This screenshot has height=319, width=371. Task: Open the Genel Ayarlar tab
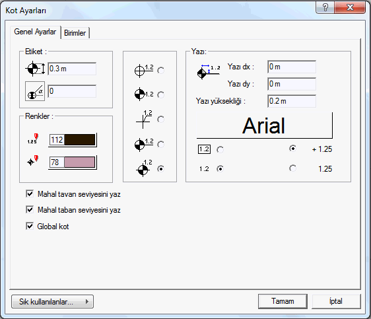pos(35,32)
